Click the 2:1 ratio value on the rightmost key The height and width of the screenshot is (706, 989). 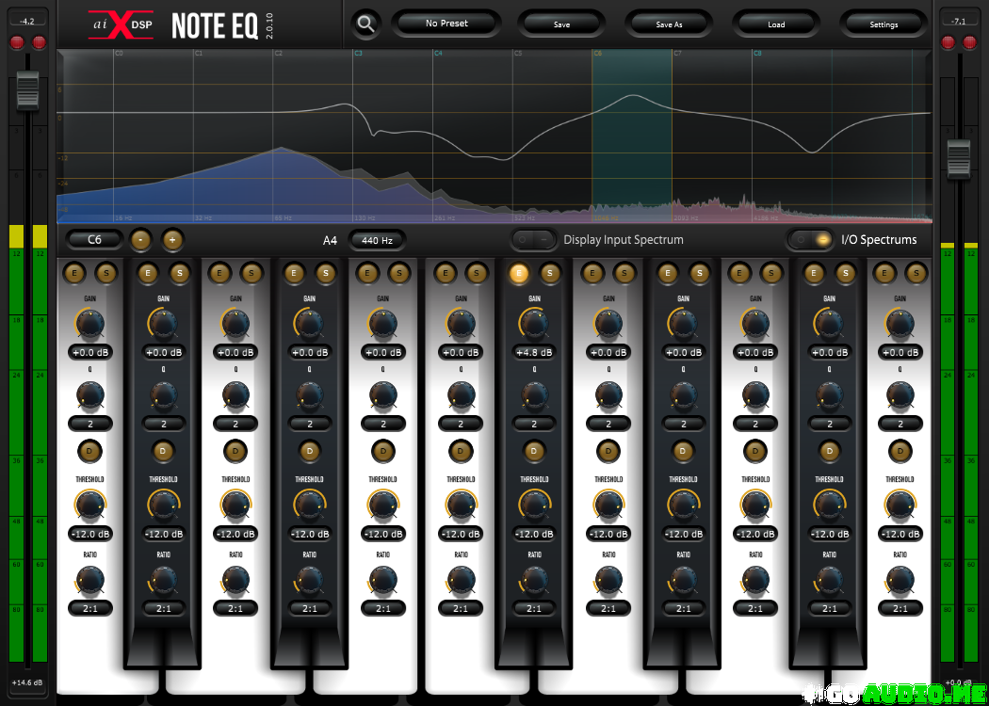pos(900,608)
